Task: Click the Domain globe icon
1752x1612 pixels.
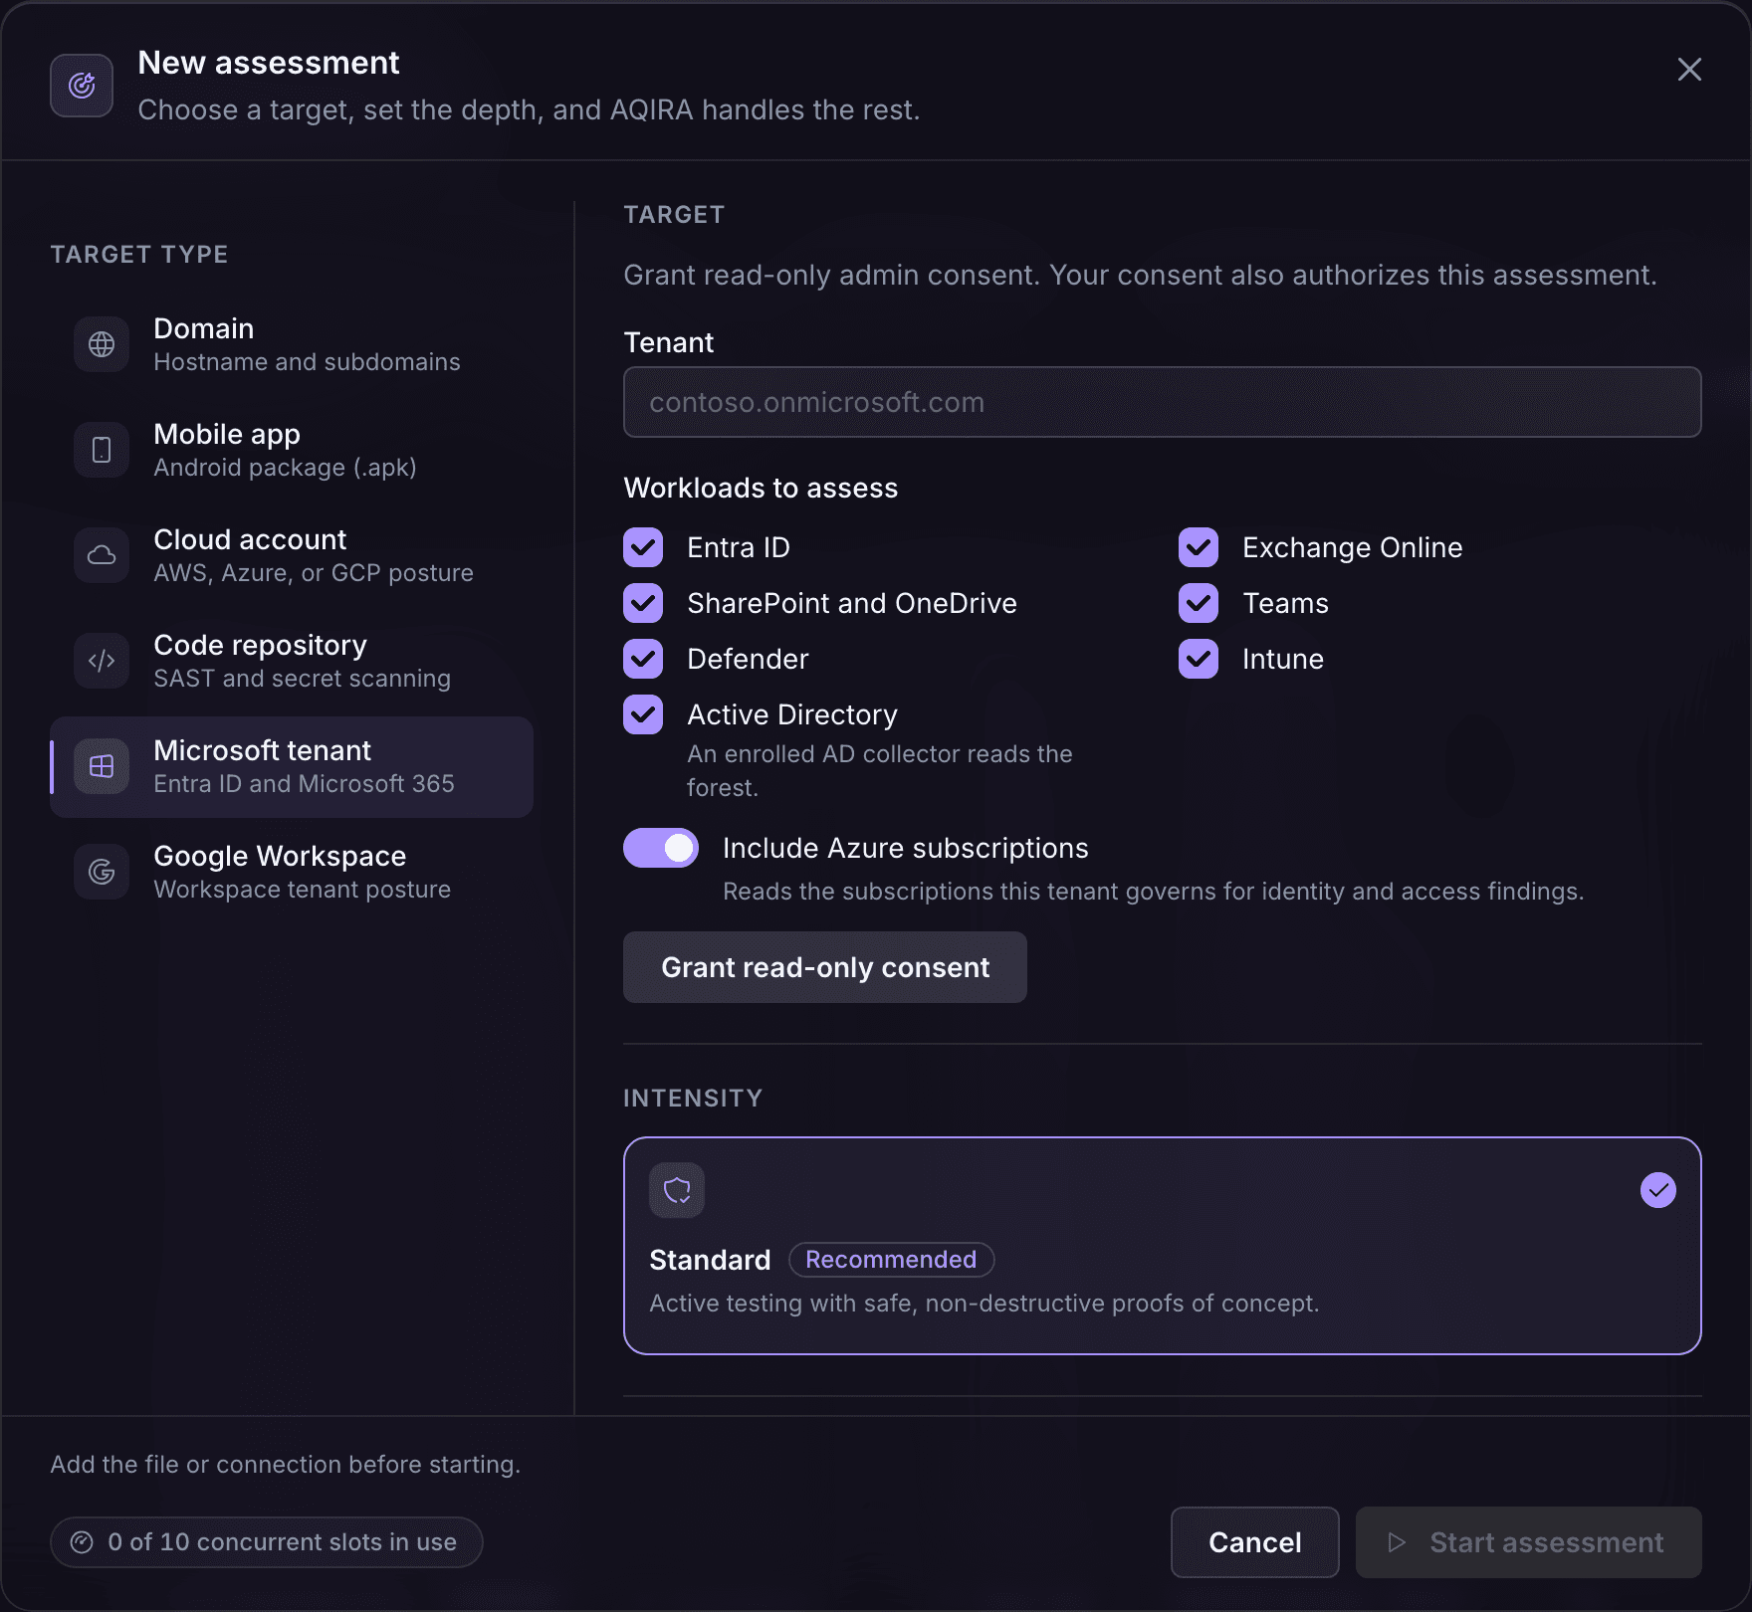Action: [102, 344]
